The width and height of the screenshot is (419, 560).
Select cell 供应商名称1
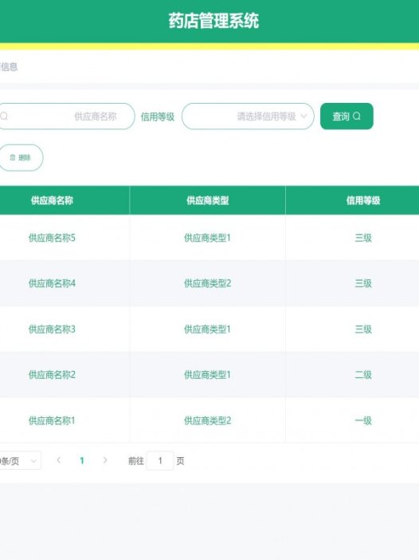click(52, 420)
